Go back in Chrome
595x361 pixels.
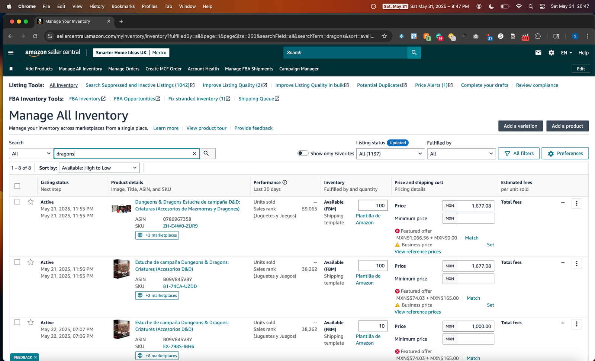pyautogui.click(x=10, y=36)
